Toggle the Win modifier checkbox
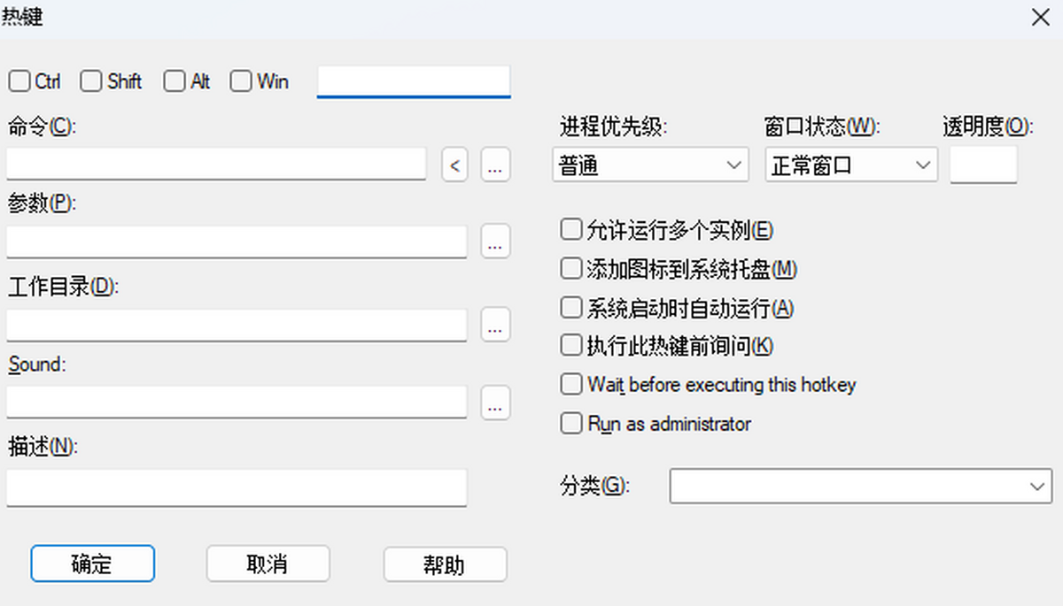 point(240,81)
